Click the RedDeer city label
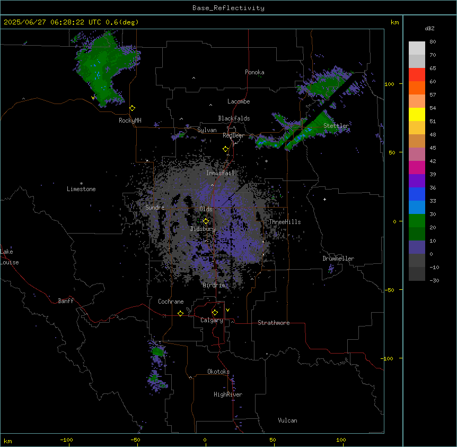 click(x=233, y=135)
